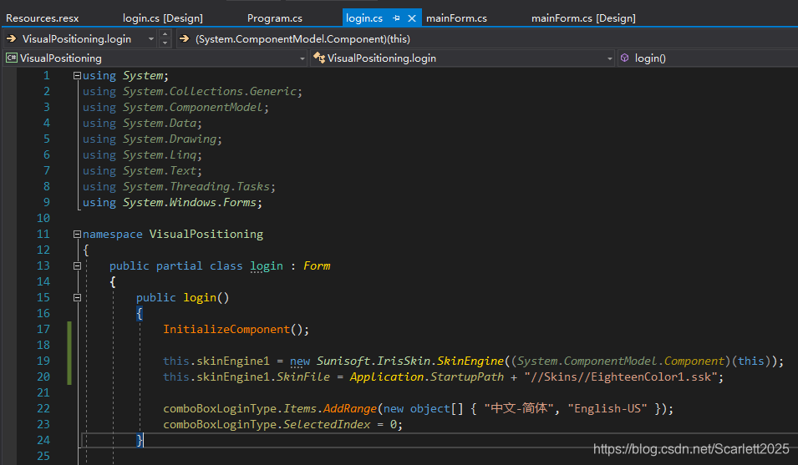Click the base type 'Form'

(317, 265)
